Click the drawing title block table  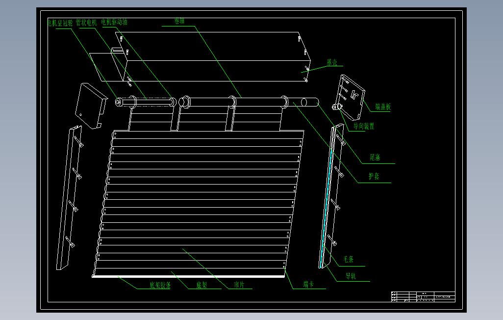(x=423, y=296)
